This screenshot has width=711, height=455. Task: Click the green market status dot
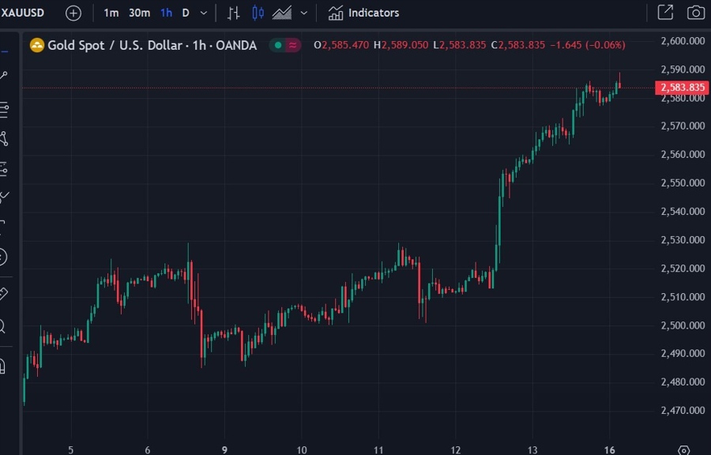278,45
